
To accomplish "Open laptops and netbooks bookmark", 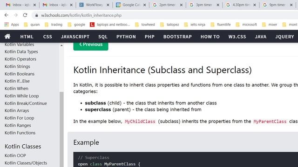I will pos(110,25).
